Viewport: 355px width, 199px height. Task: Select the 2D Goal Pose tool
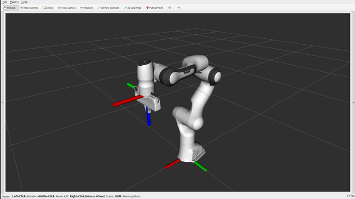[133, 8]
